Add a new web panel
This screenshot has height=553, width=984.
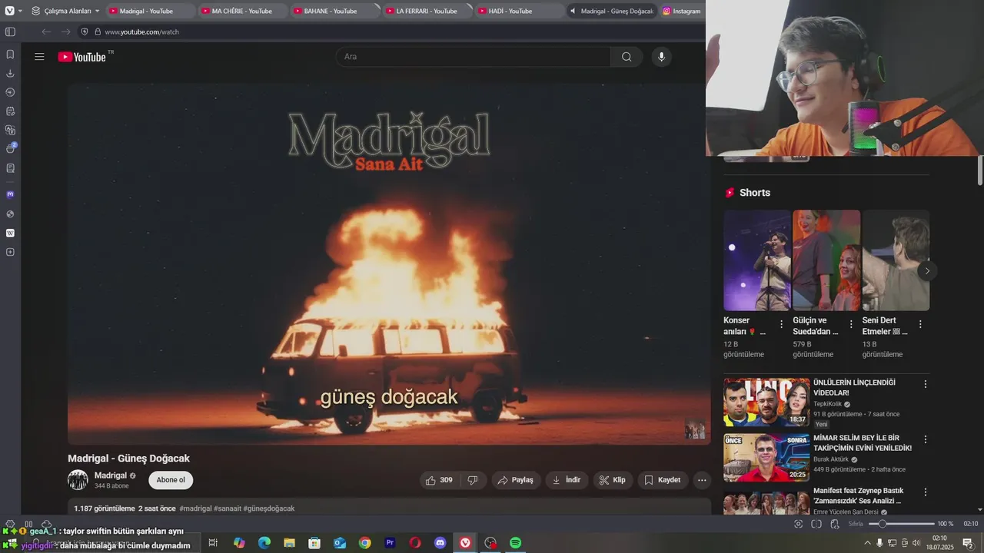pos(10,252)
